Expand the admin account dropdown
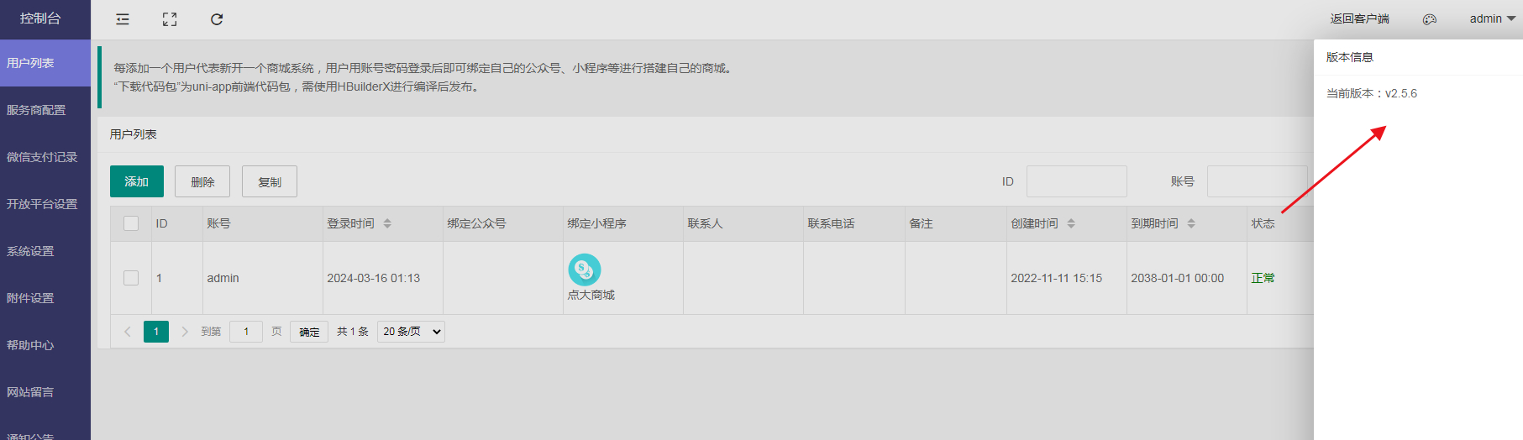Viewport: 1523px width, 440px height. [x=1492, y=18]
